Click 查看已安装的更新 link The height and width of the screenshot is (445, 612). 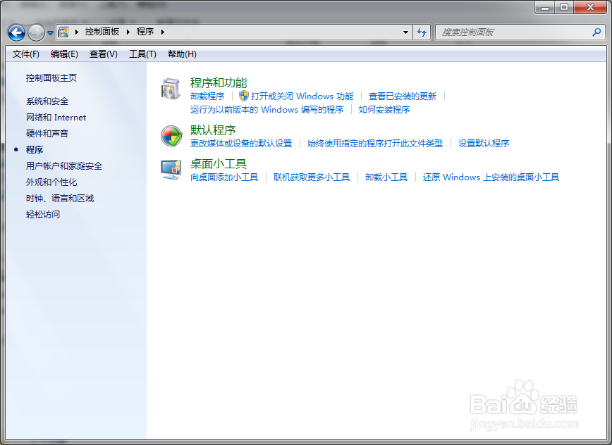coord(403,96)
